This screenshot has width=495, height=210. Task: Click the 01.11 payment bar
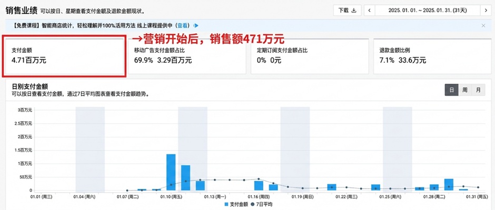coord(185,178)
